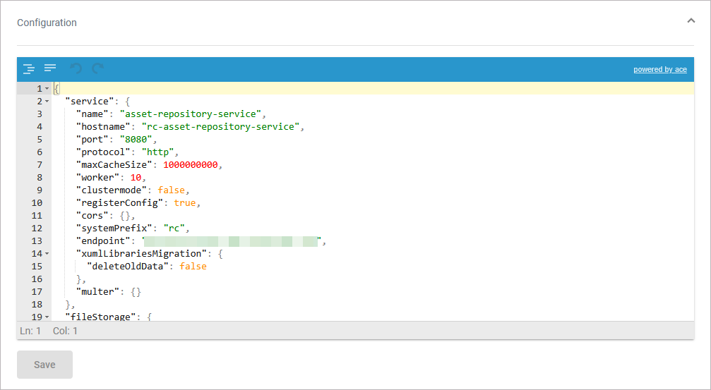Fold the "service" block at line 2
The width and height of the screenshot is (711, 390).
point(47,102)
